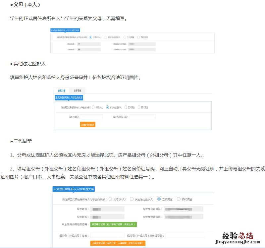Click the orange upload guardianship proof button
The width and height of the screenshot is (265, 248).
(x=88, y=125)
